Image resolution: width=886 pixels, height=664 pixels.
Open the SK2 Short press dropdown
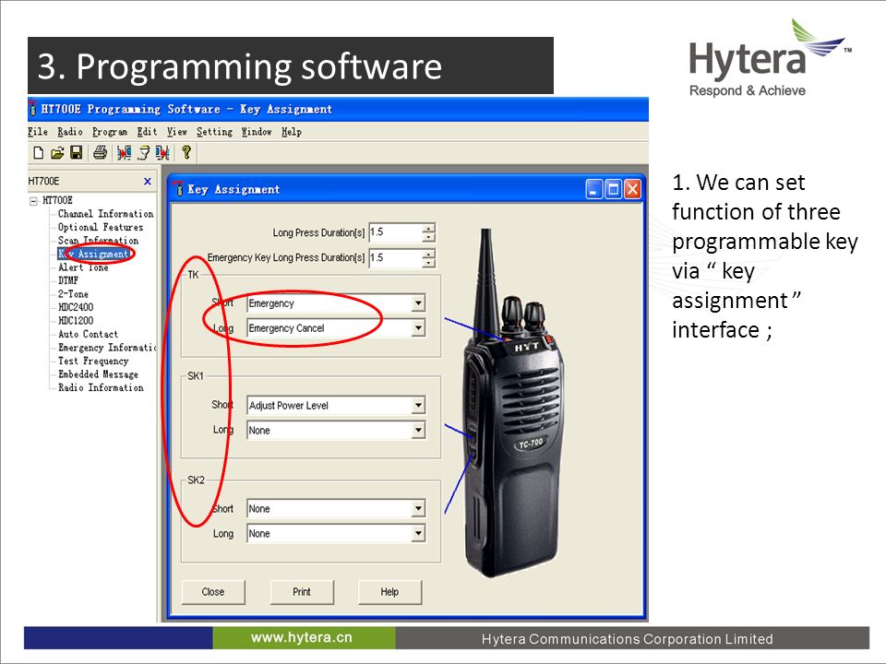pyautogui.click(x=418, y=509)
